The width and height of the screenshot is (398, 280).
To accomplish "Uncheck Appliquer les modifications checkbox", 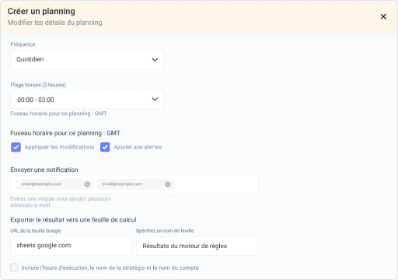I will (16, 147).
